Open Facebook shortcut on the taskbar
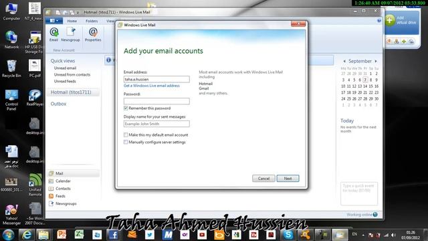Screen dimensions: 428x241 [114, 235]
